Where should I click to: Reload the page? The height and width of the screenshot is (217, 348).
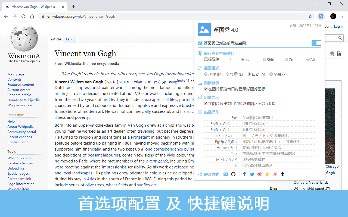pyautogui.click(x=23, y=16)
